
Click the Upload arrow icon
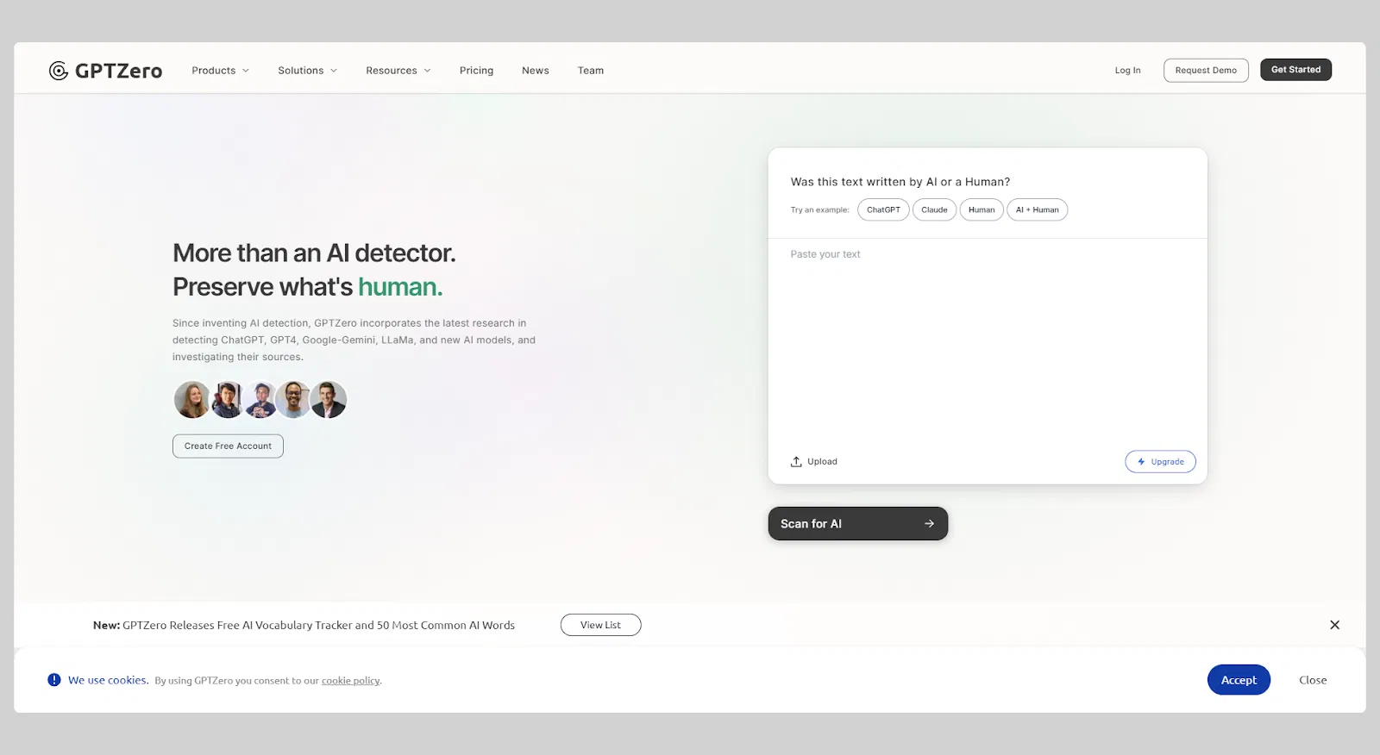pos(796,462)
